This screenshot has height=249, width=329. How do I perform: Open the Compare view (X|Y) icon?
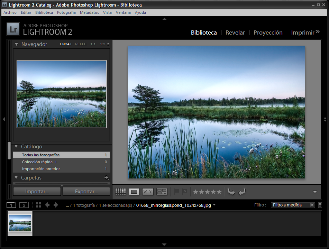[148, 192]
